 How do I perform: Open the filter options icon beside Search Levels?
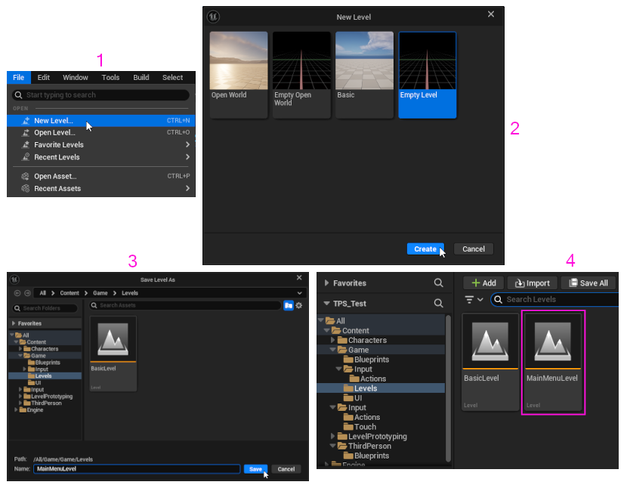click(x=474, y=300)
